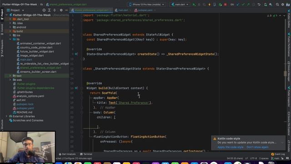Image resolution: width=291 pixels, height=164 pixels.
Task: Open image_widget.dart in project tree
Action: (30, 56)
